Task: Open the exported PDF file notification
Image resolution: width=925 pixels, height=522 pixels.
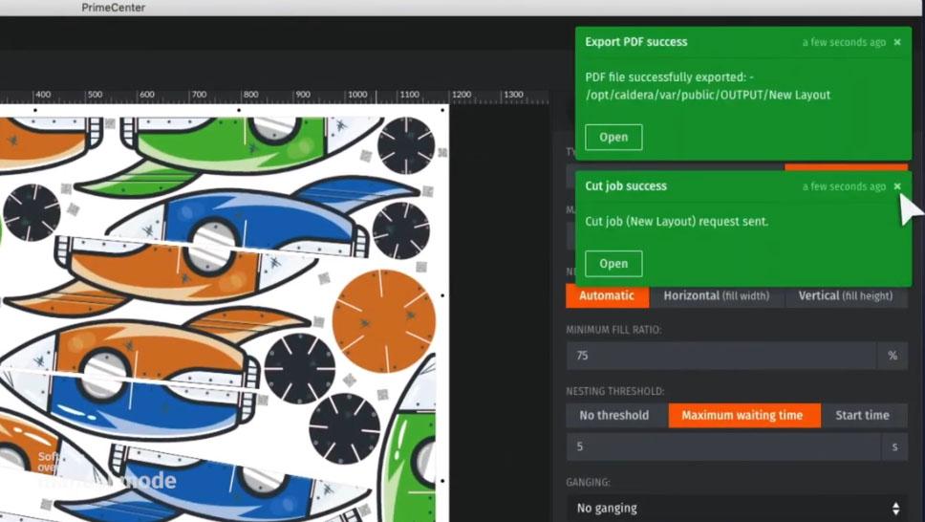Action: [x=613, y=137]
